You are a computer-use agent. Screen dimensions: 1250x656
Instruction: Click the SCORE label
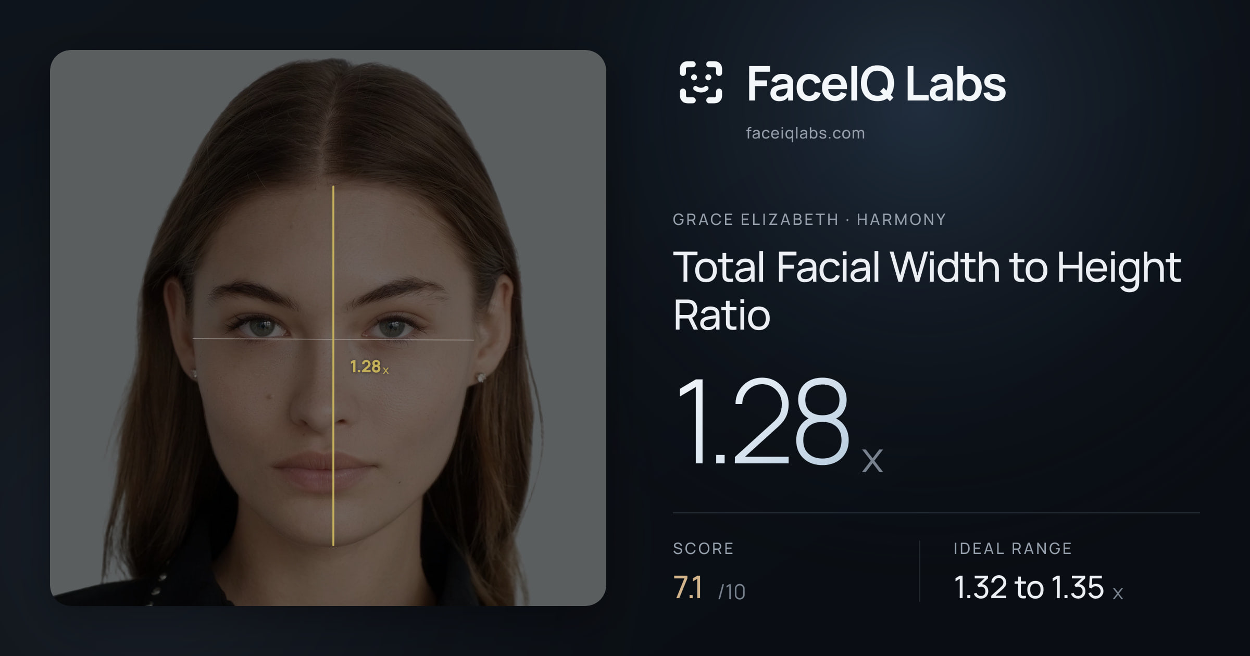703,548
